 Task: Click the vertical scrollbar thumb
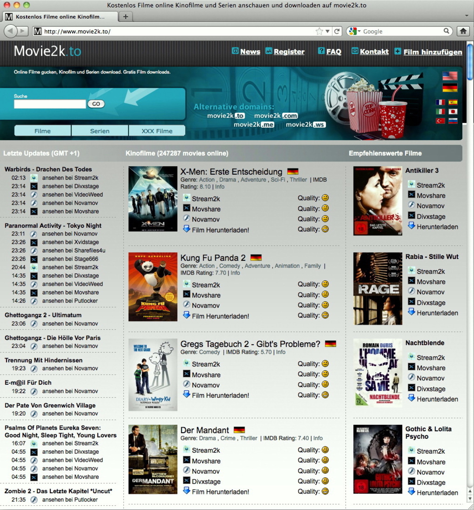point(470,62)
